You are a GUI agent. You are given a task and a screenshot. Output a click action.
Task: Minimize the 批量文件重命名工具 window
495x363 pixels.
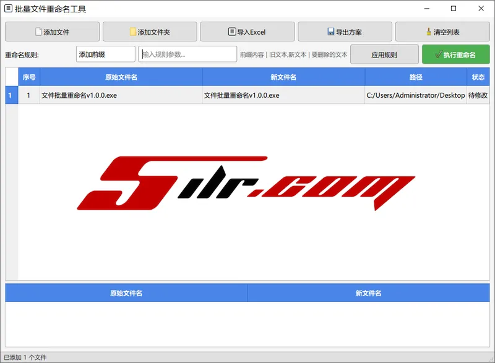click(x=427, y=9)
